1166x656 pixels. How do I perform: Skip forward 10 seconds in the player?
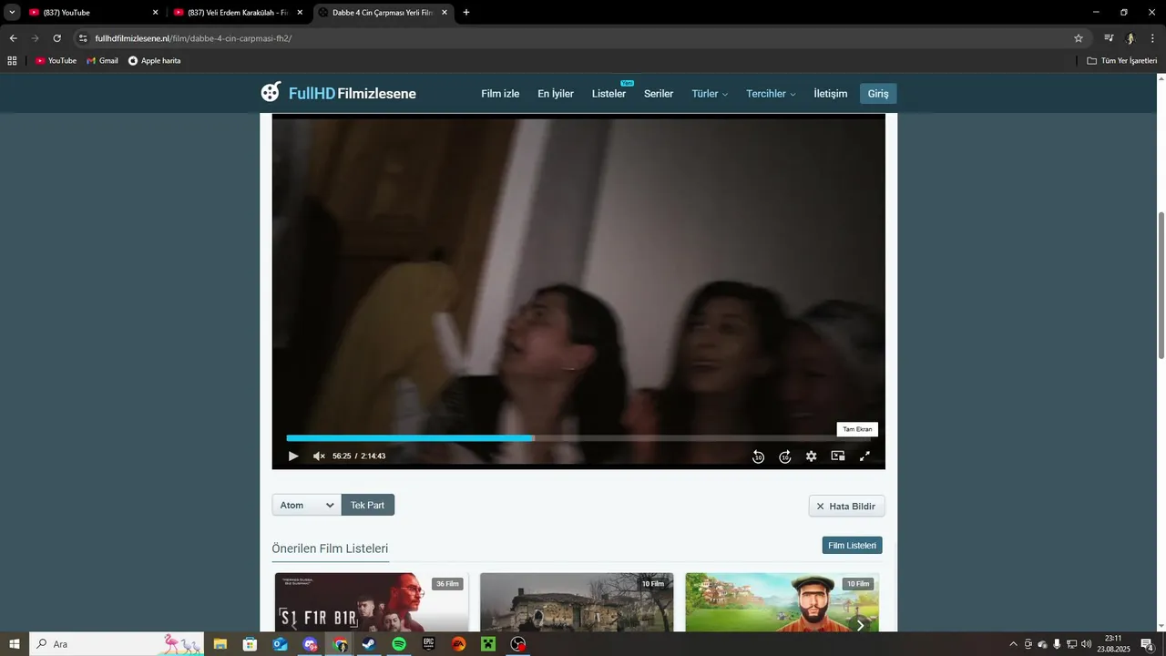point(785,456)
